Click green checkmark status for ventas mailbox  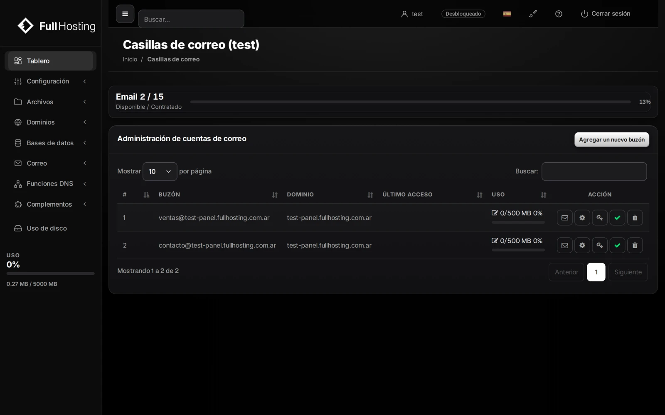617,217
